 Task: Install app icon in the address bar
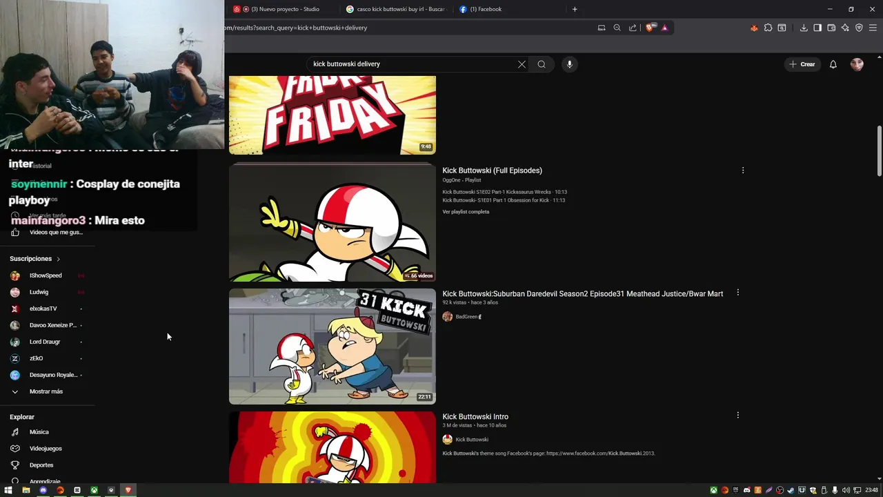pos(602,28)
